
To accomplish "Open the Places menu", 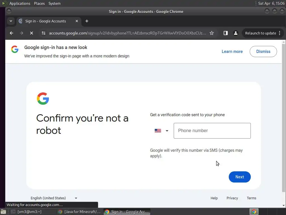I will pyautogui.click(x=39, y=3).
